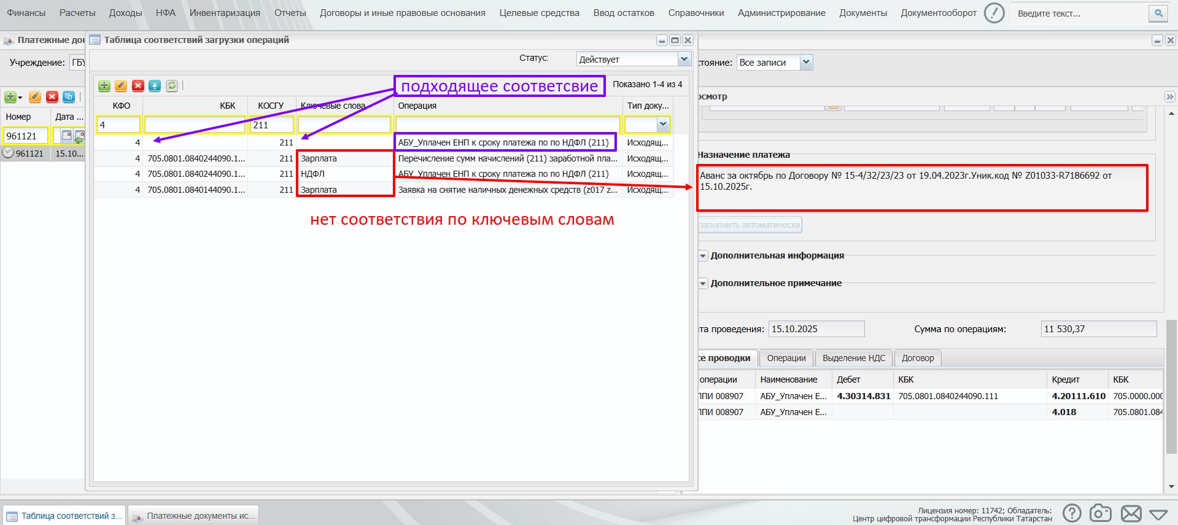Switch to the Операции tab
This screenshot has width=1178, height=525.
pos(786,358)
